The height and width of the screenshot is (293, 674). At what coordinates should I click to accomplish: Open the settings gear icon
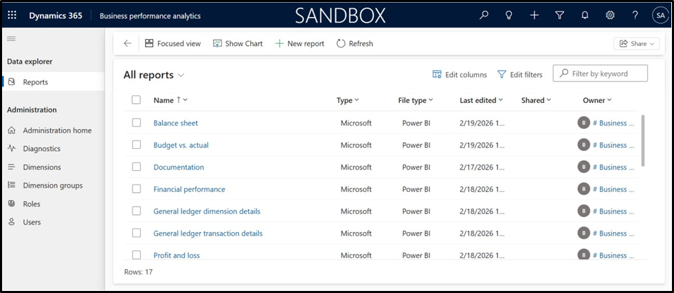tap(610, 16)
